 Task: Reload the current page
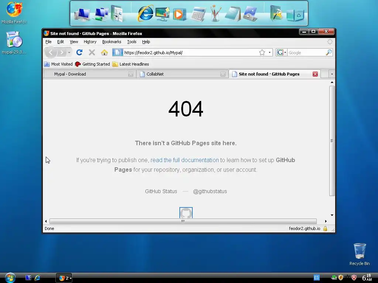[x=79, y=52]
